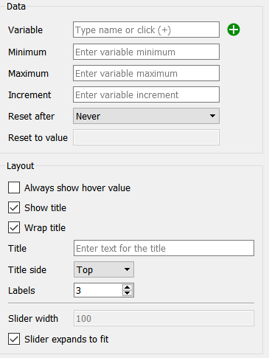Click the Slider width field
This screenshot has width=269, height=358.
pyautogui.click(x=164, y=318)
